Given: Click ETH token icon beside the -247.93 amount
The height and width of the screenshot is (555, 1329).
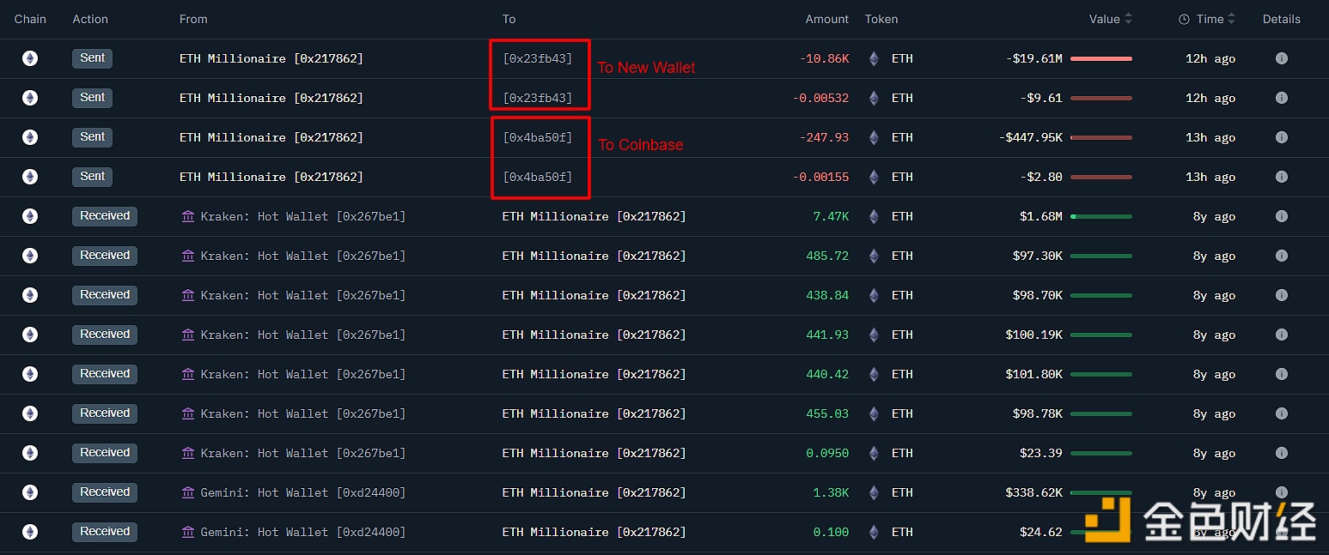Looking at the screenshot, I should tap(874, 137).
